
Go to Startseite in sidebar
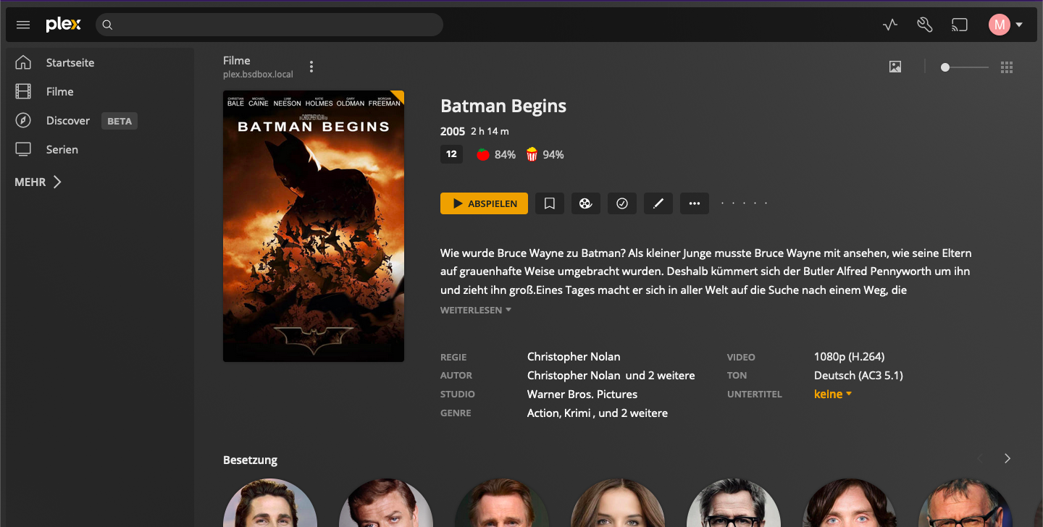point(70,62)
